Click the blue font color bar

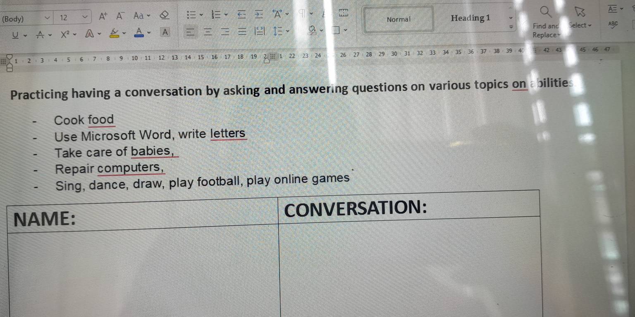click(x=139, y=37)
